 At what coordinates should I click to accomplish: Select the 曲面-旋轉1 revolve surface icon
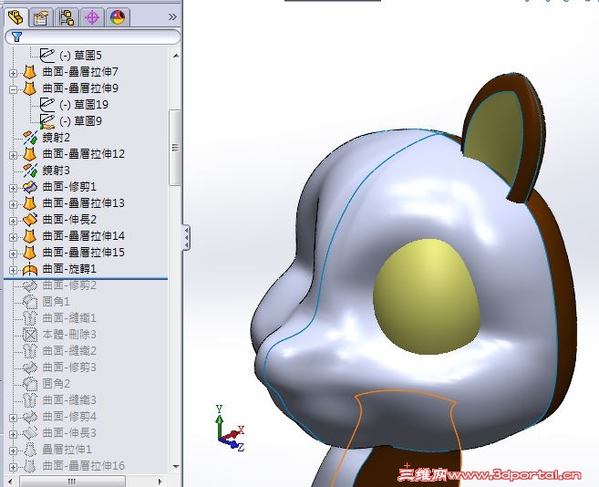(29, 270)
